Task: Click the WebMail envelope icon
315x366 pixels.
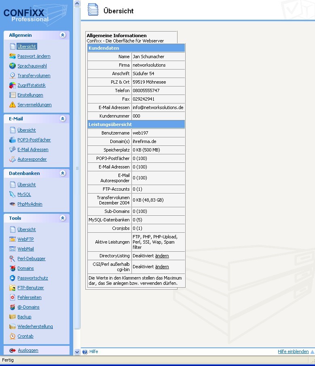Action: click(13, 249)
